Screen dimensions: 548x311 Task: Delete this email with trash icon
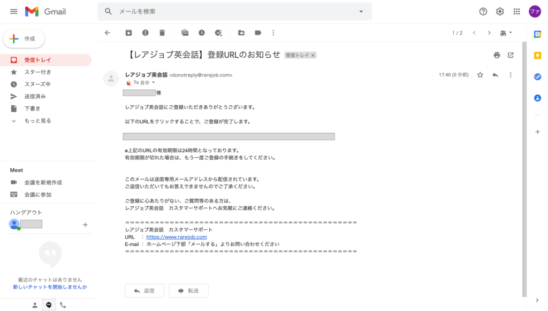tap(162, 33)
